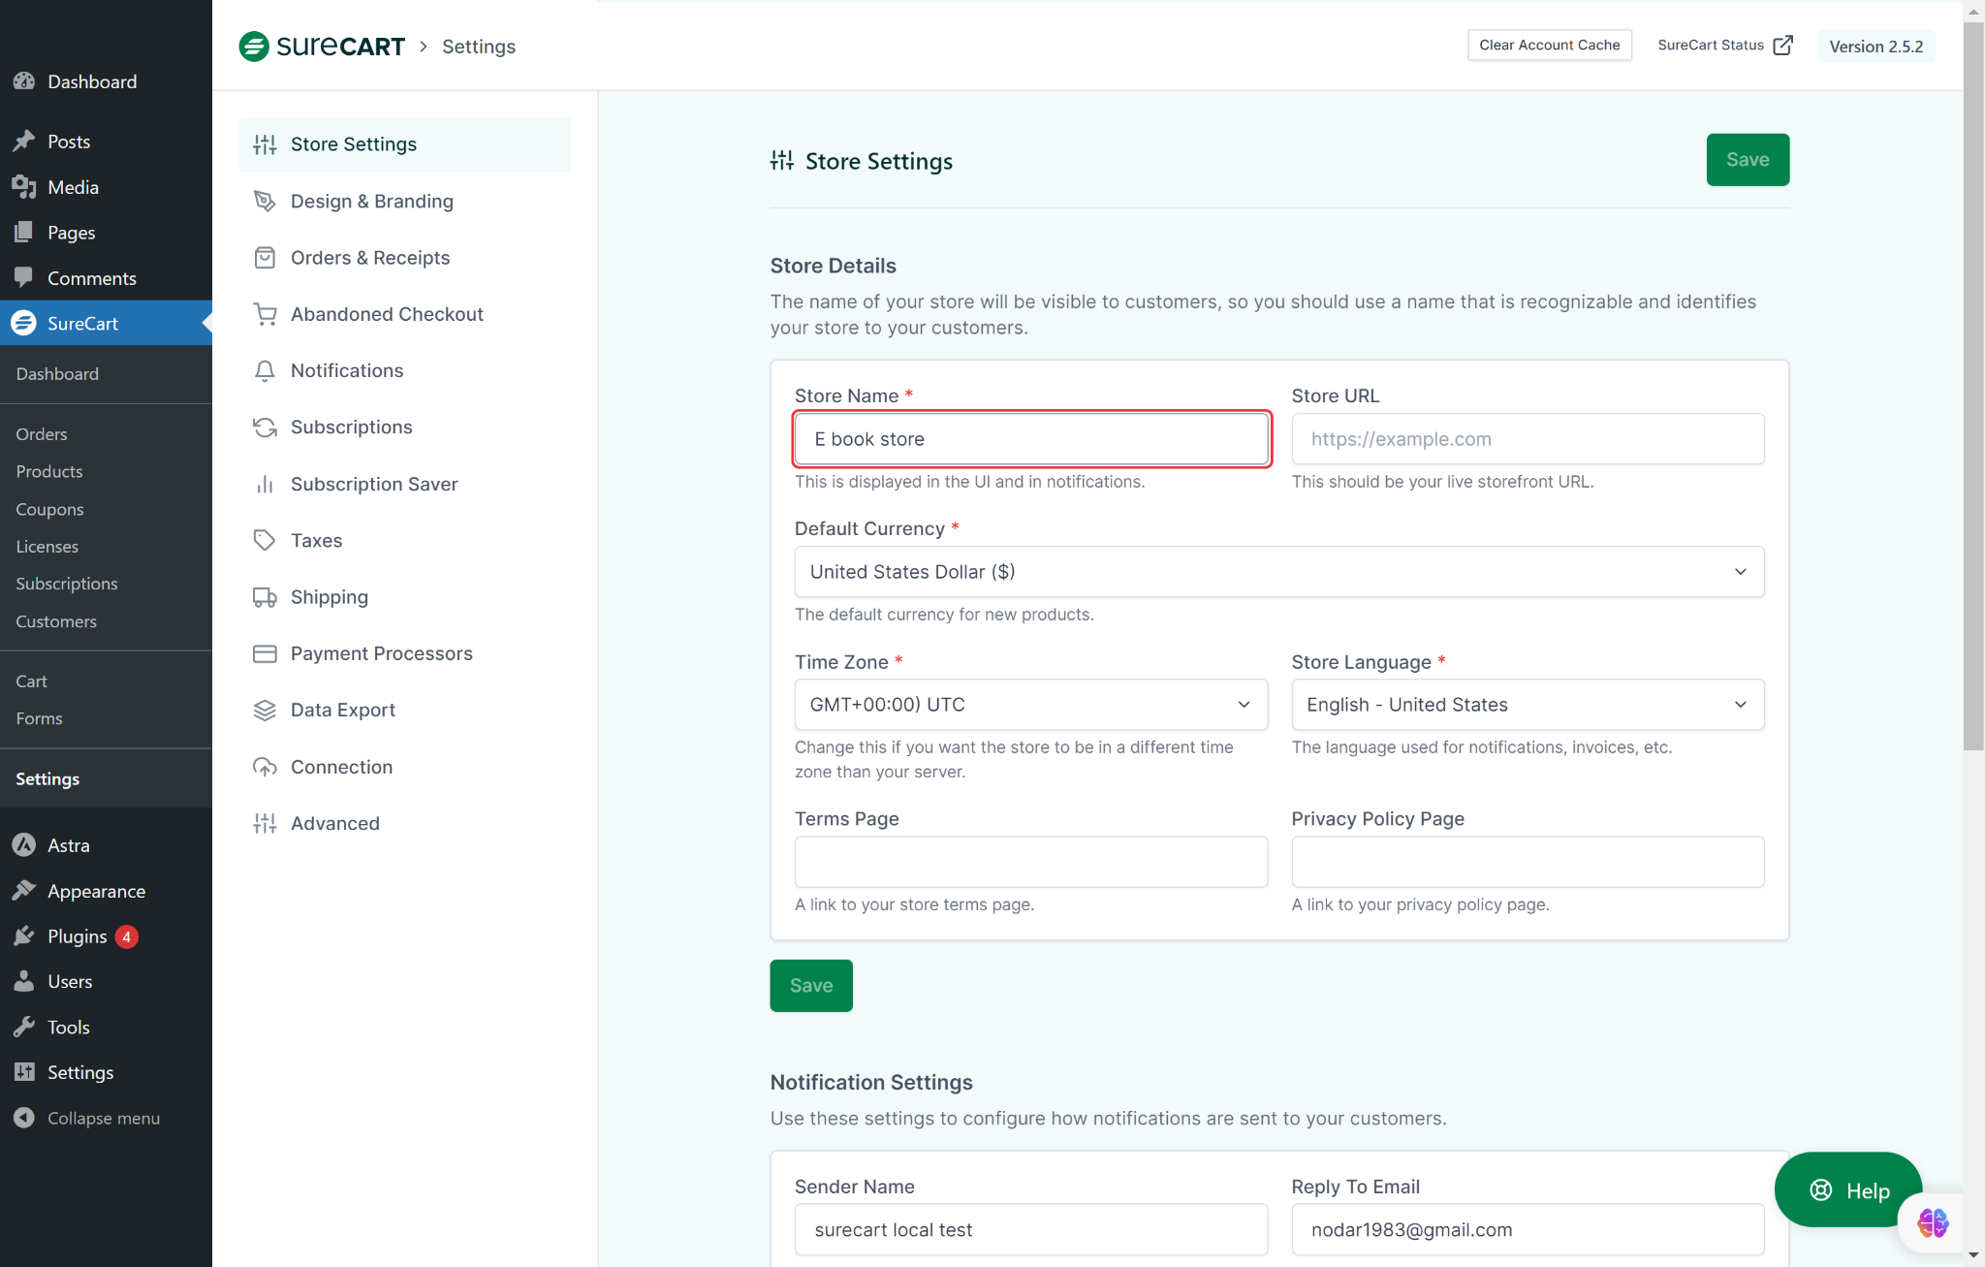Go to Products in WordPress sidebar
Image resolution: width=1985 pixels, height=1267 pixels.
tap(49, 472)
